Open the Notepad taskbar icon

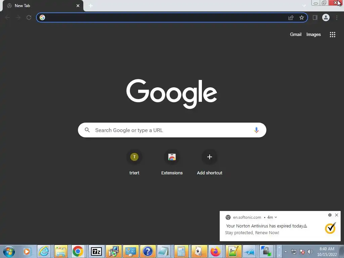pyautogui.click(x=164, y=251)
